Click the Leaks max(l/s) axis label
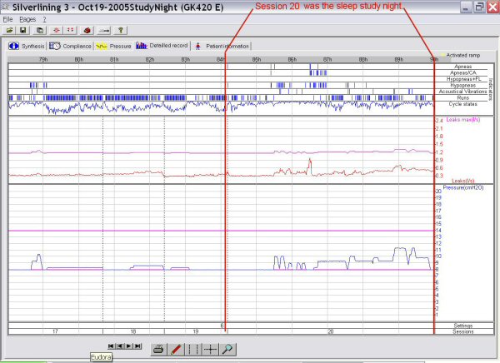Screen dimensions: 500x363 (x=463, y=120)
